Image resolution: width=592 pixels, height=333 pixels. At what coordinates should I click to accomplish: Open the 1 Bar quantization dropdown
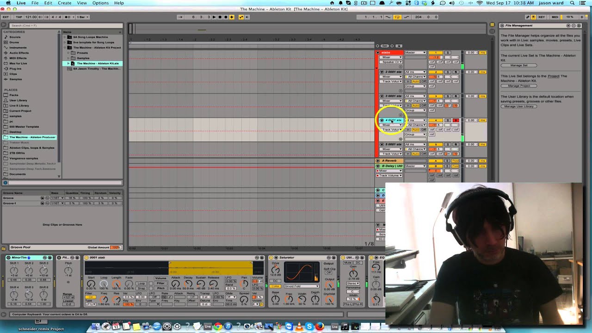click(x=82, y=17)
